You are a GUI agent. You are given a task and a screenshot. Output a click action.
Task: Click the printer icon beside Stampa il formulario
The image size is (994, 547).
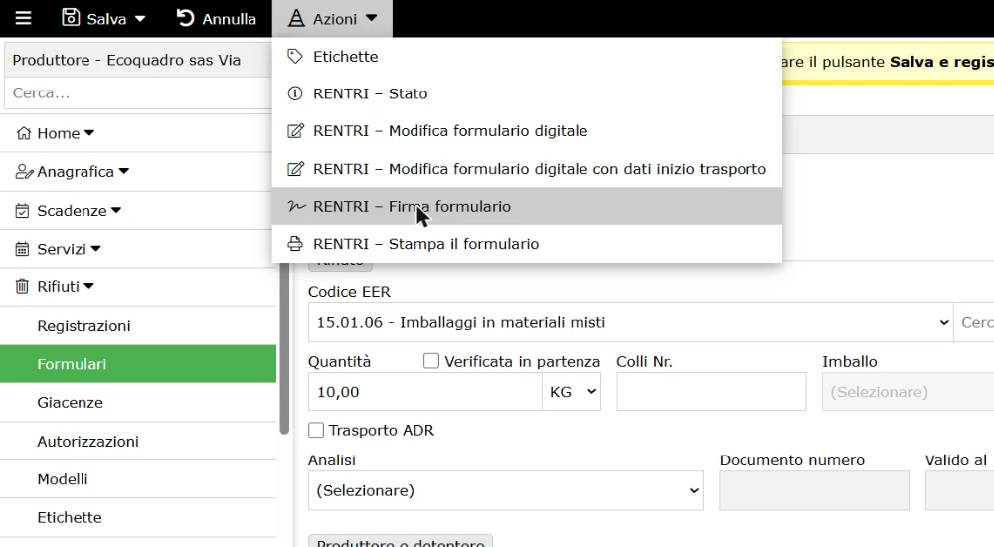tap(295, 244)
